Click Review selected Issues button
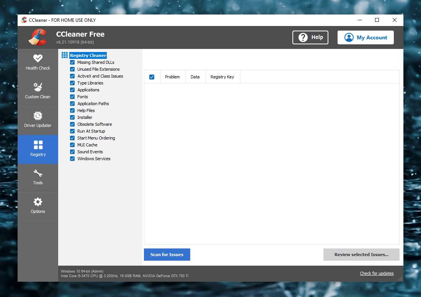Image resolution: width=421 pixels, height=297 pixels. [x=361, y=254]
